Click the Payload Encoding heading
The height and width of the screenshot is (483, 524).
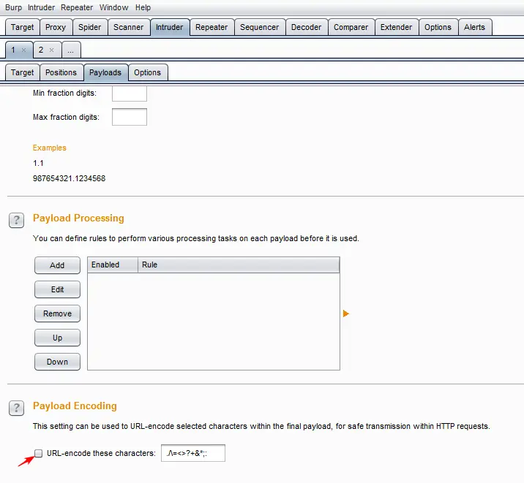click(x=75, y=406)
